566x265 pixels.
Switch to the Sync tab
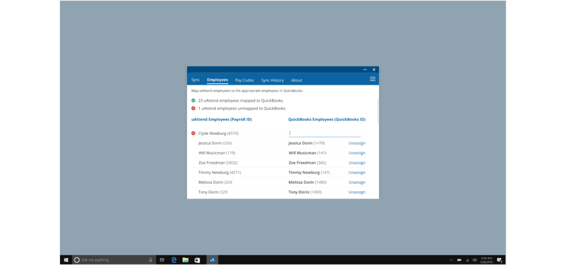195,80
